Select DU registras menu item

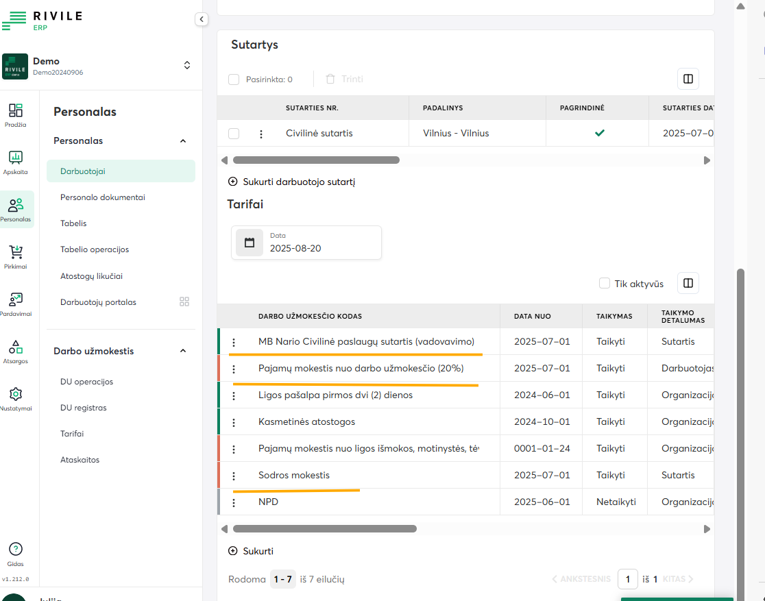pyautogui.click(x=83, y=408)
